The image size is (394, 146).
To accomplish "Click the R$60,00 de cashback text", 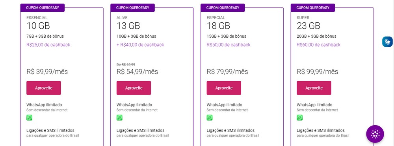I will click(x=319, y=45).
